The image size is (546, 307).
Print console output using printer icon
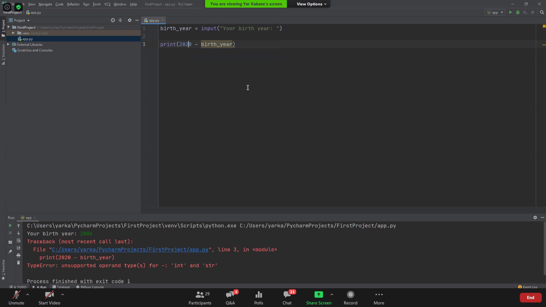click(18, 255)
